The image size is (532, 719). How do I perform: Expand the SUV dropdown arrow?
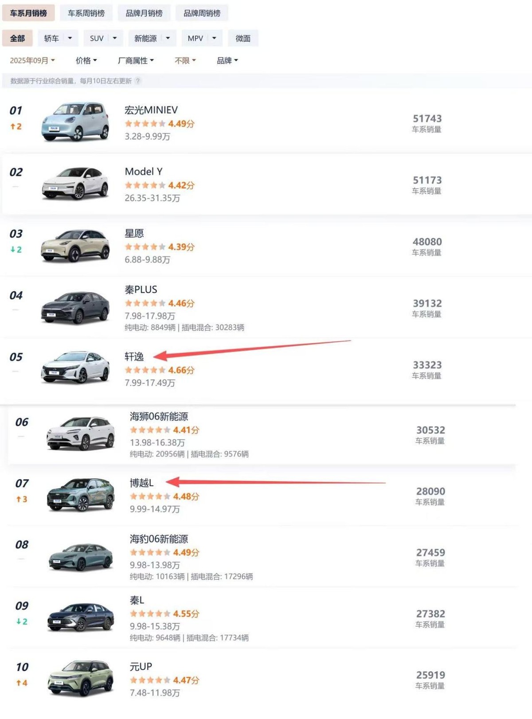115,39
